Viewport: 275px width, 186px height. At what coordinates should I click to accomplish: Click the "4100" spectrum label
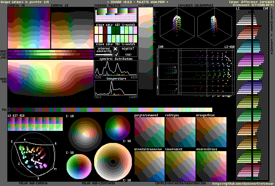tap(98, 77)
